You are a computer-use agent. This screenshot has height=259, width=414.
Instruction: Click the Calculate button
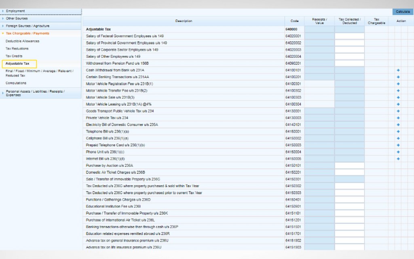403,11
